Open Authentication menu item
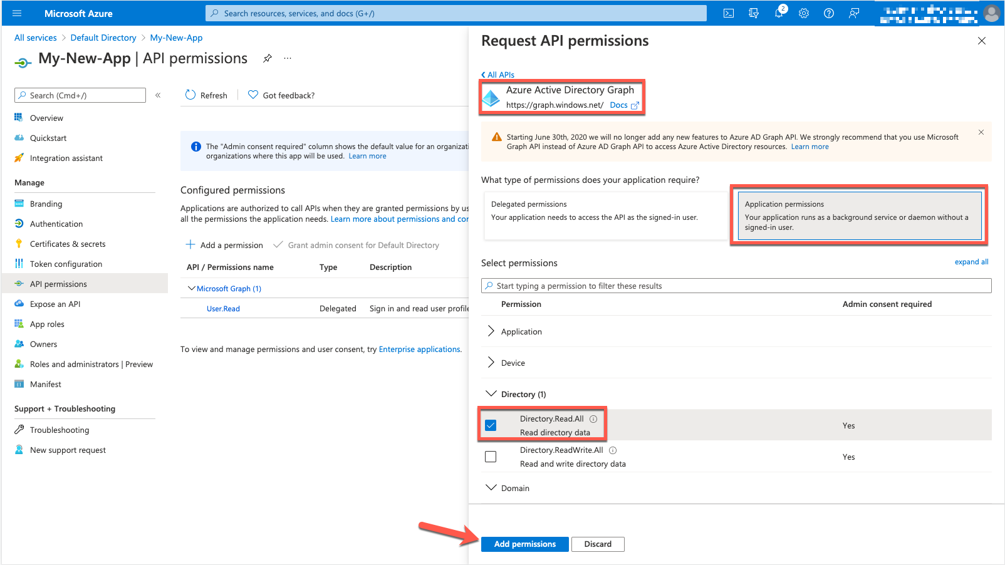 click(x=56, y=224)
